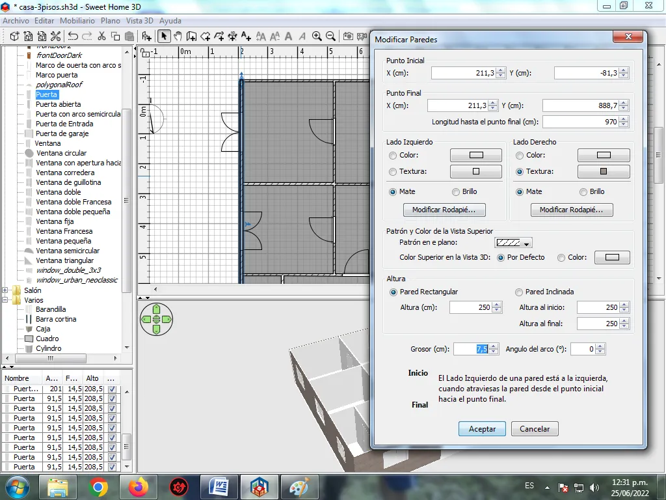Increase Angulo del arco with up stepper
666x500 pixels.
click(x=600, y=346)
